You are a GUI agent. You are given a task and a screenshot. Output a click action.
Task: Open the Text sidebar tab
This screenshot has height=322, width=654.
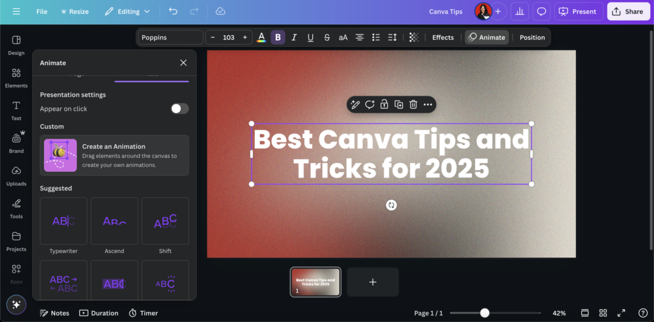(16, 111)
